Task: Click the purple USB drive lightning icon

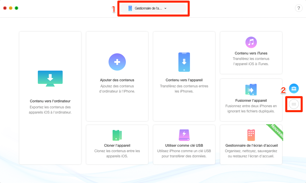Action: coord(184,135)
